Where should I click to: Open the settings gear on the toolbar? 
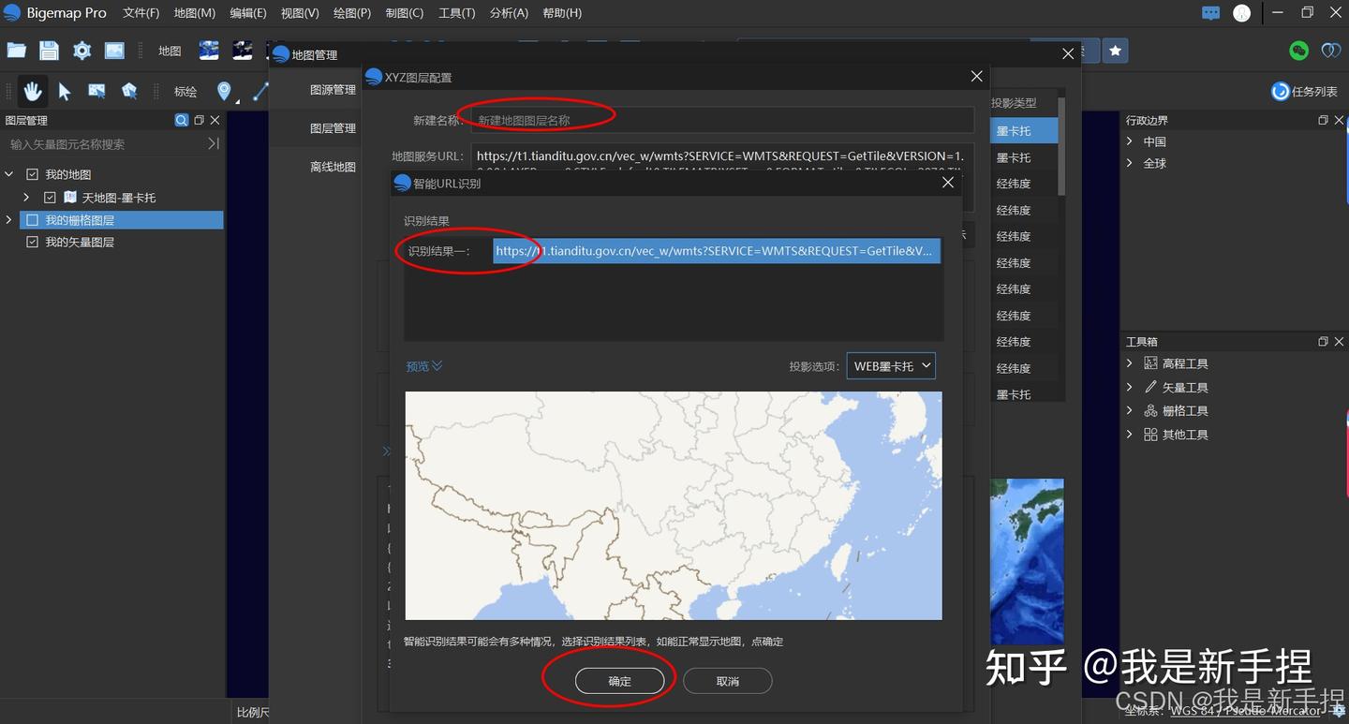click(x=82, y=51)
